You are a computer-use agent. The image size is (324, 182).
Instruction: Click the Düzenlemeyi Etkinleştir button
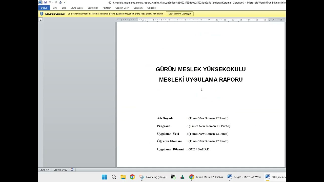180,14
